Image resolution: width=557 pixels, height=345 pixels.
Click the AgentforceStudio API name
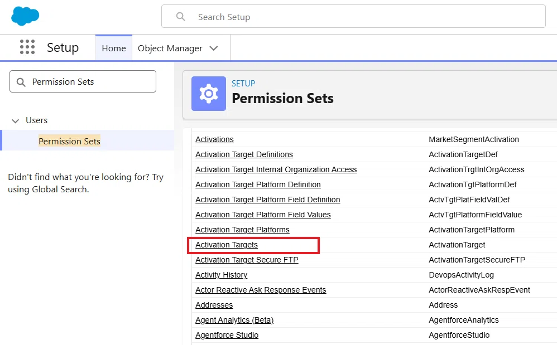point(459,335)
